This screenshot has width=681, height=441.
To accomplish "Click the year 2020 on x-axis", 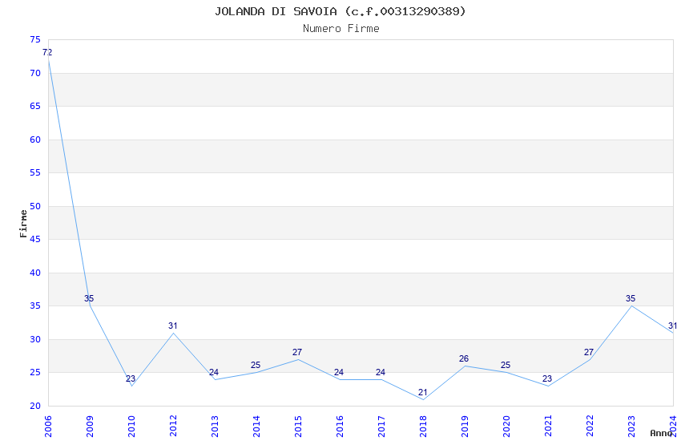I will coord(507,426).
